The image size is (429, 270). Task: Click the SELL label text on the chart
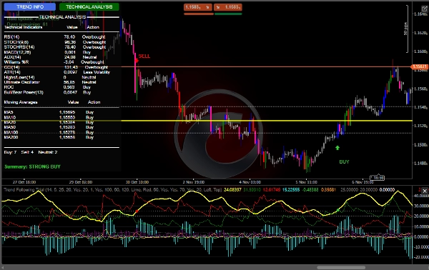point(144,56)
